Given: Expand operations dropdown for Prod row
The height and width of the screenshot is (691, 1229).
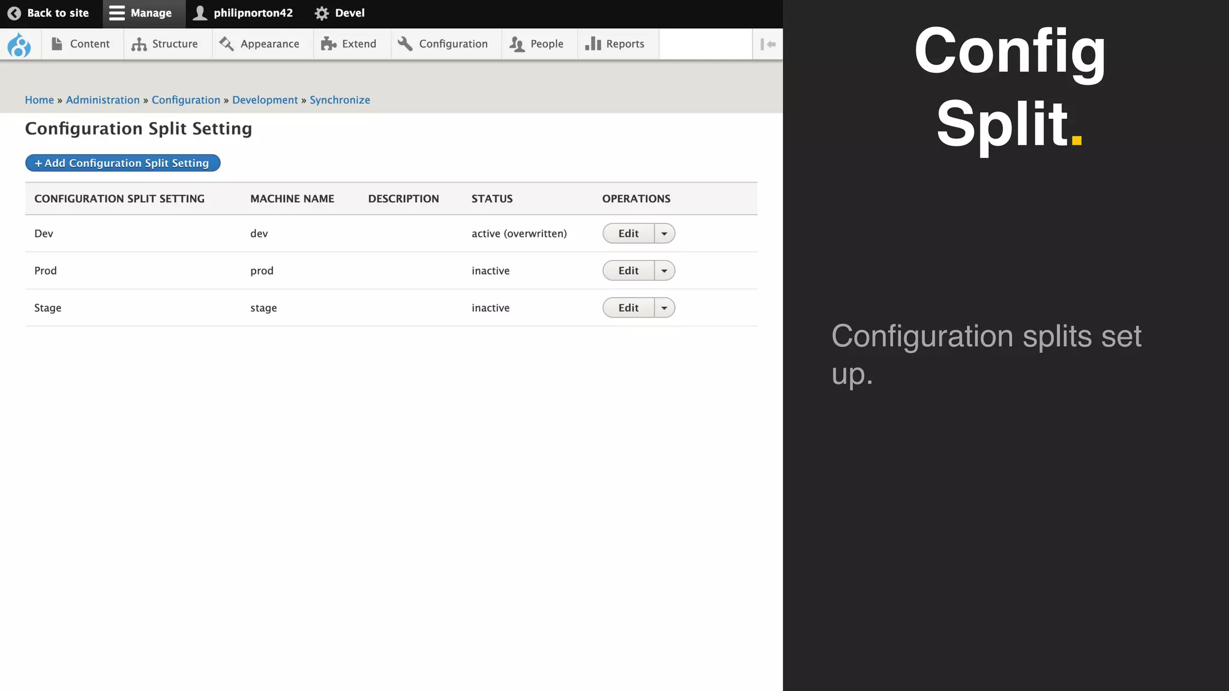Looking at the screenshot, I should [x=664, y=271].
